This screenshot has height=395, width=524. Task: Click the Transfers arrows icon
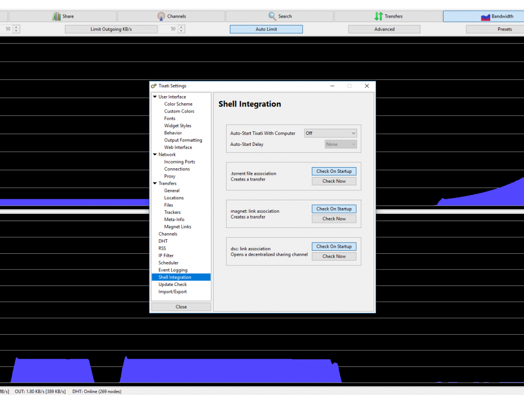(378, 16)
